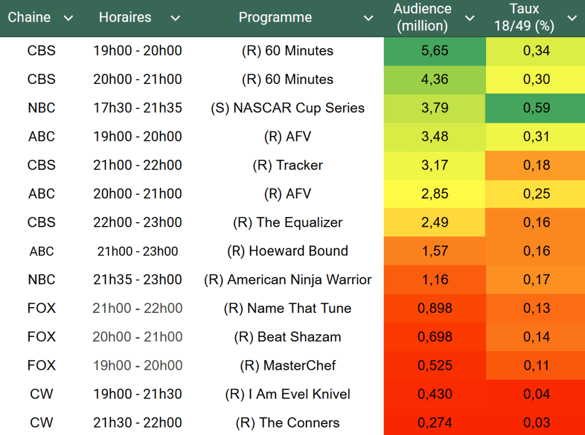Screen dimensions: 585x435
Task: Open the Taux 18/49 (%) filter arrow
Action: pyautogui.click(x=572, y=18)
